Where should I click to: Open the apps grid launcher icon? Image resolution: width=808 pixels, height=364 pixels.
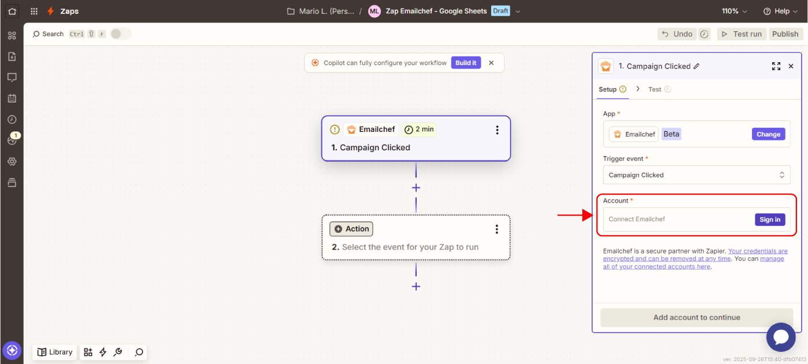tap(34, 11)
